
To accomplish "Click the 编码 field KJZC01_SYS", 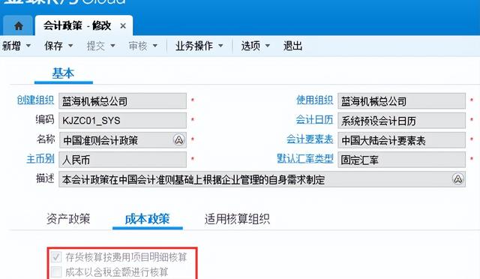I will tap(123, 120).
